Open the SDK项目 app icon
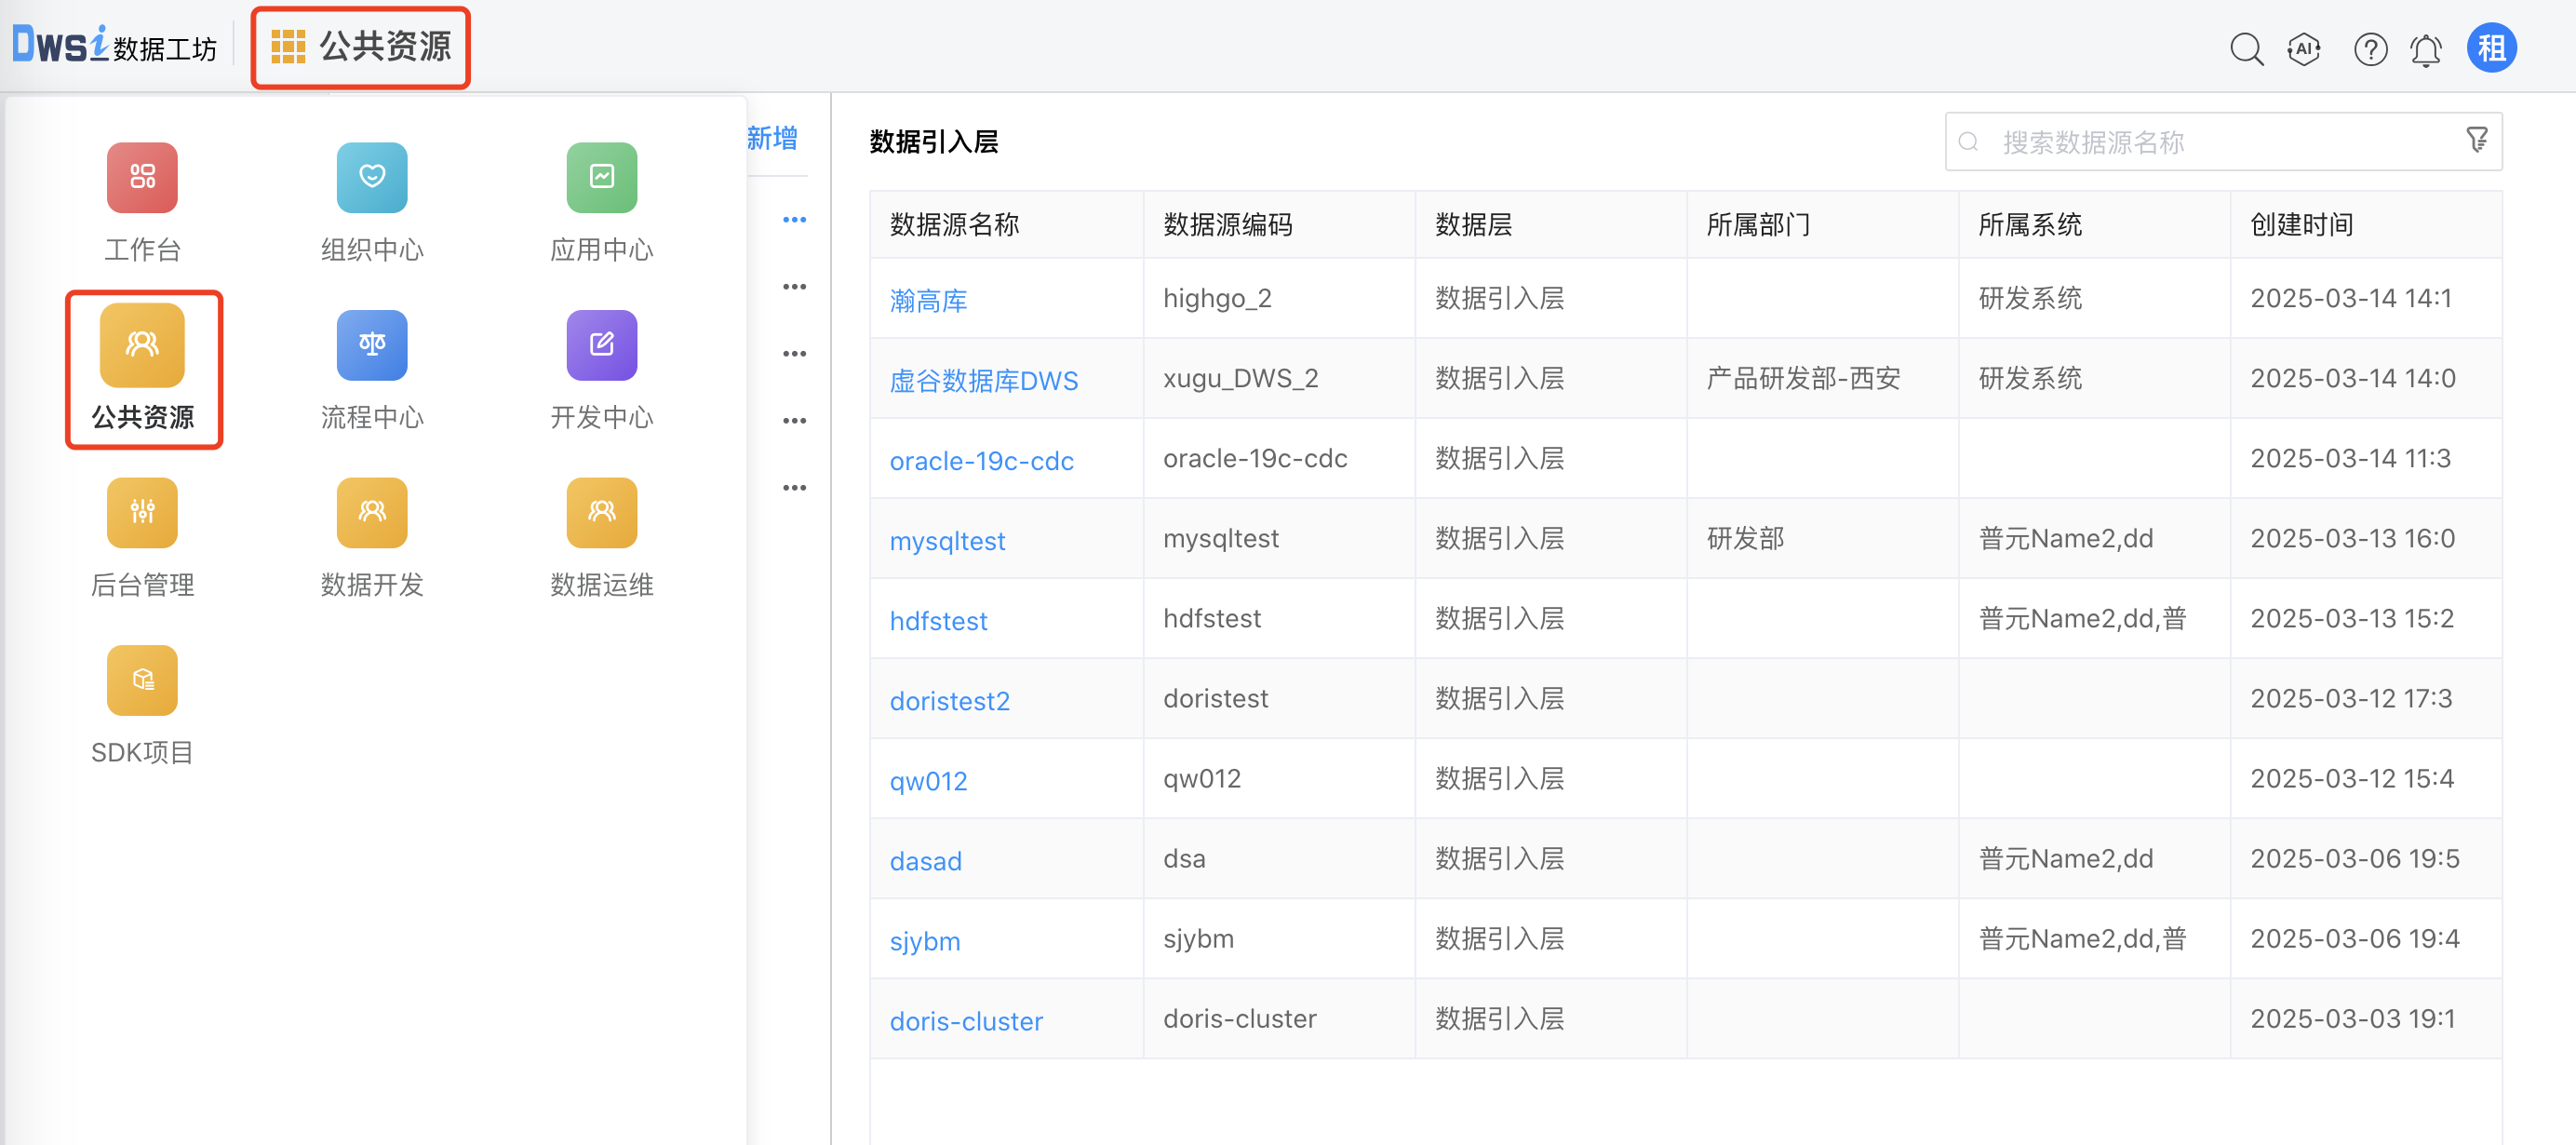Screen dimensions: 2576x1145 [x=141, y=680]
